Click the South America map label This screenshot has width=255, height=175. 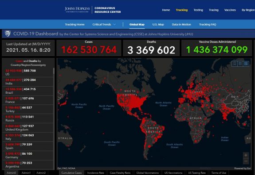click(153, 130)
